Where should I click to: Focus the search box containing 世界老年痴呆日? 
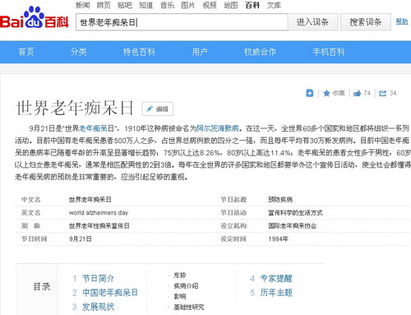(182, 22)
